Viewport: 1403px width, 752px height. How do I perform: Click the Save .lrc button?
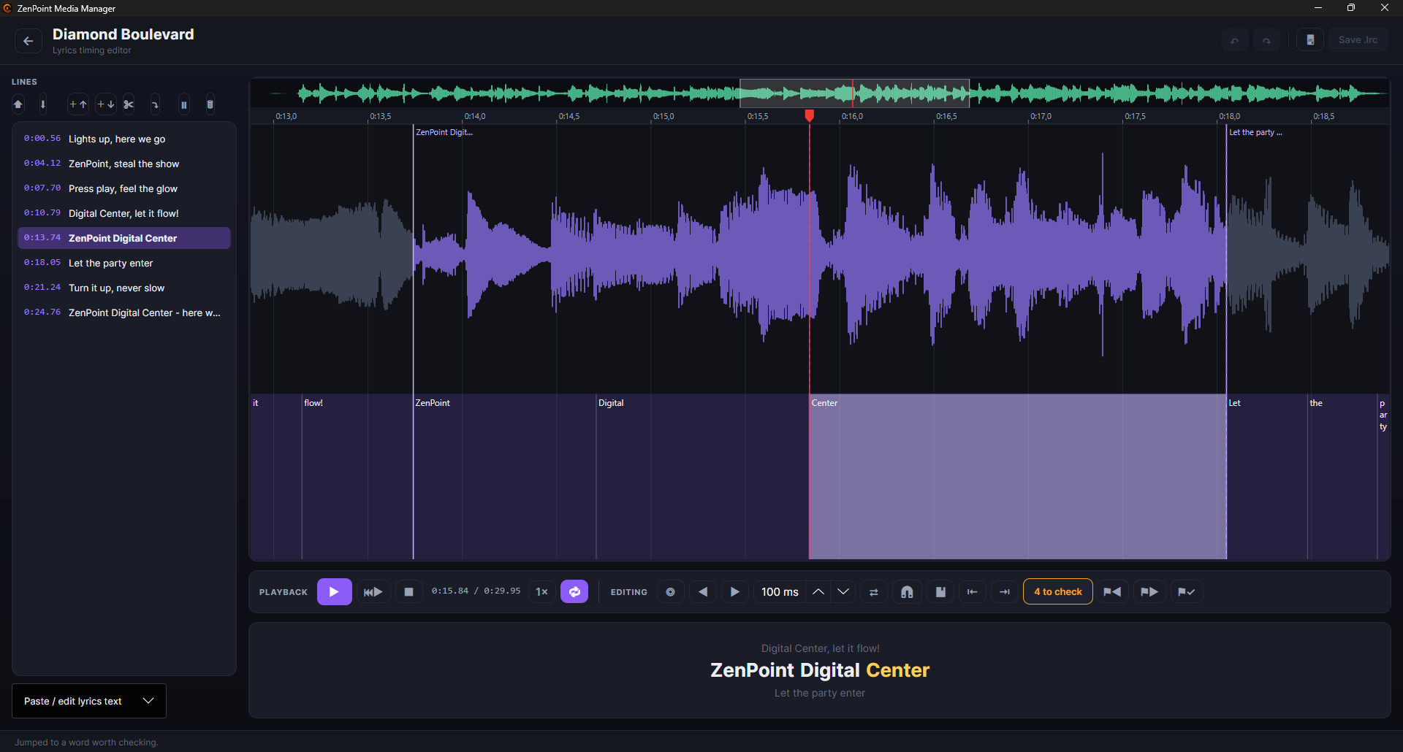(x=1358, y=40)
